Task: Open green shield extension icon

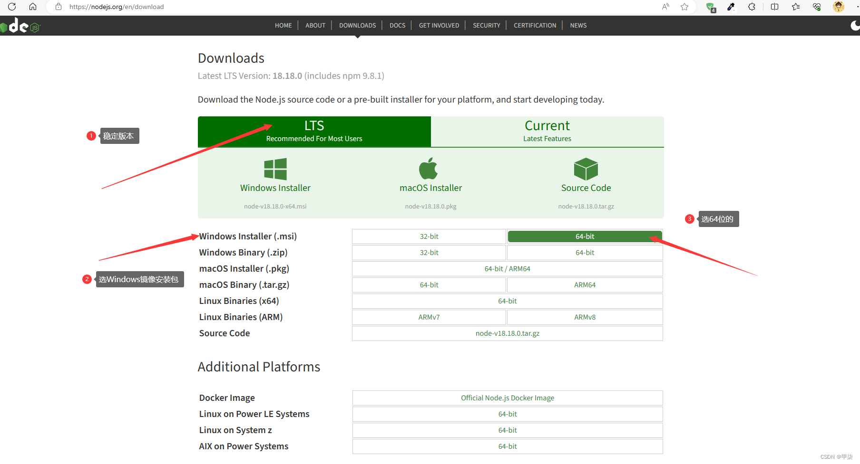Action: coord(711,7)
